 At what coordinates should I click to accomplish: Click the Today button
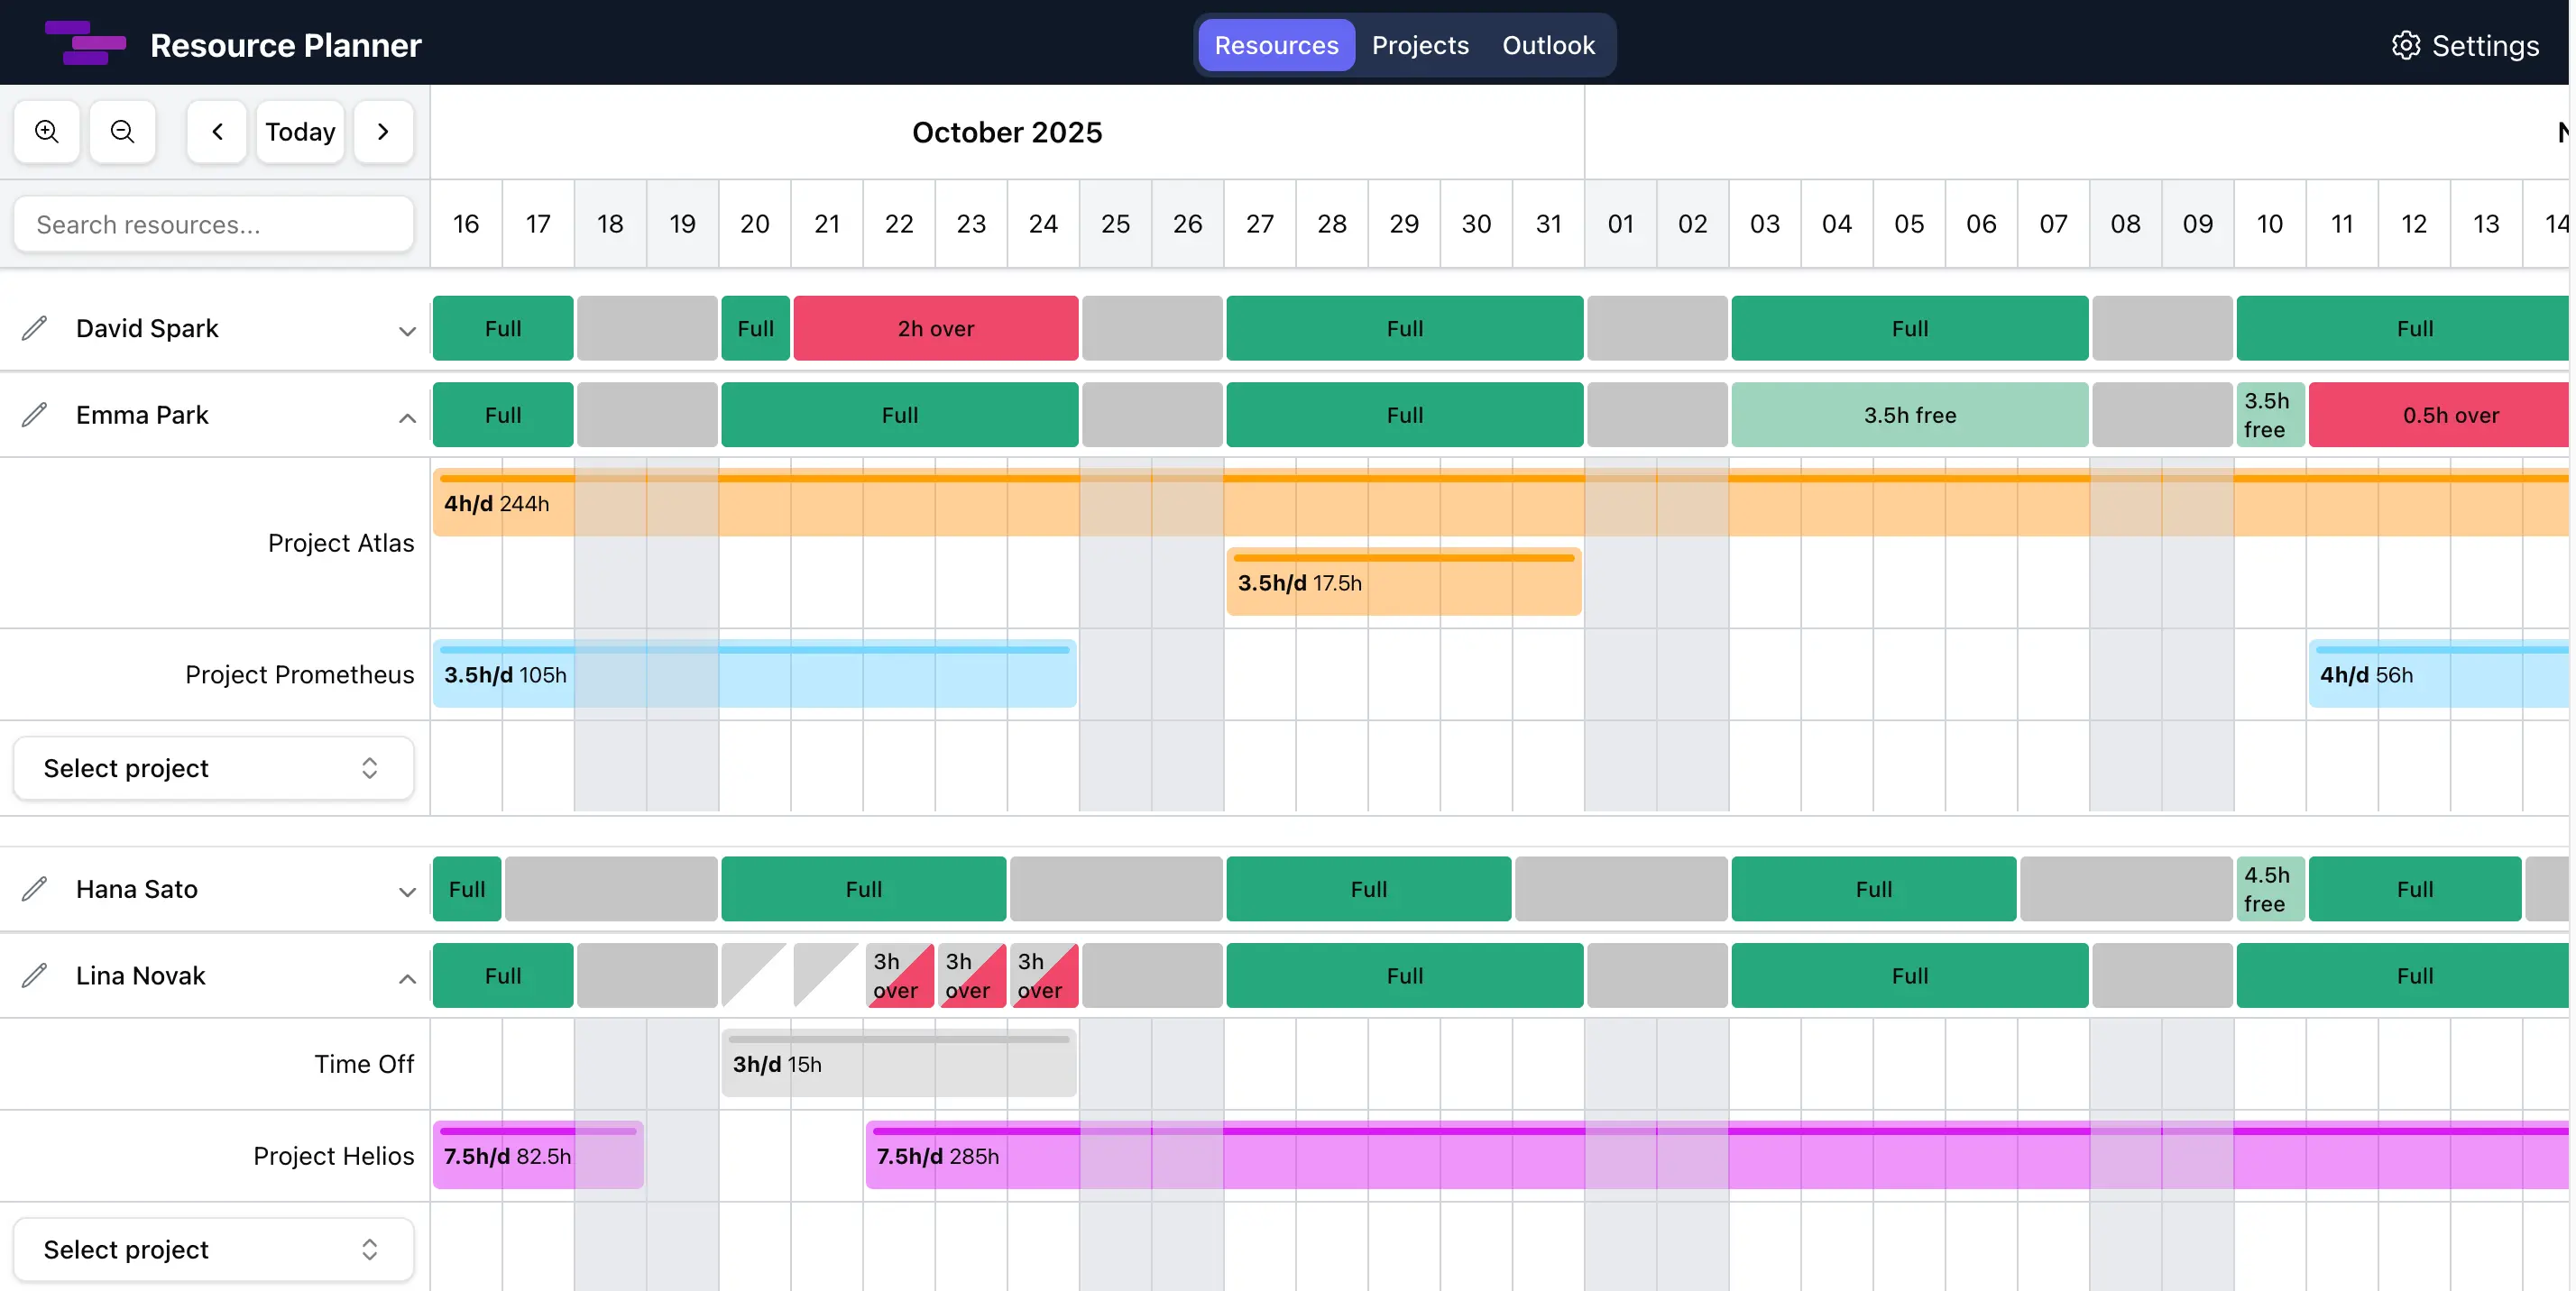coord(299,131)
